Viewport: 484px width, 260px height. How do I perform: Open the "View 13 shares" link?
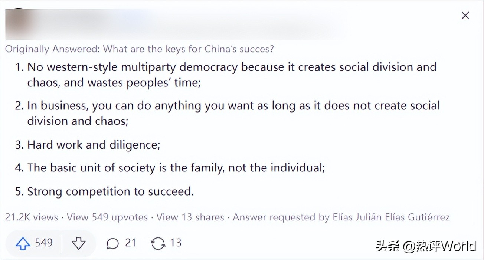coord(190,217)
